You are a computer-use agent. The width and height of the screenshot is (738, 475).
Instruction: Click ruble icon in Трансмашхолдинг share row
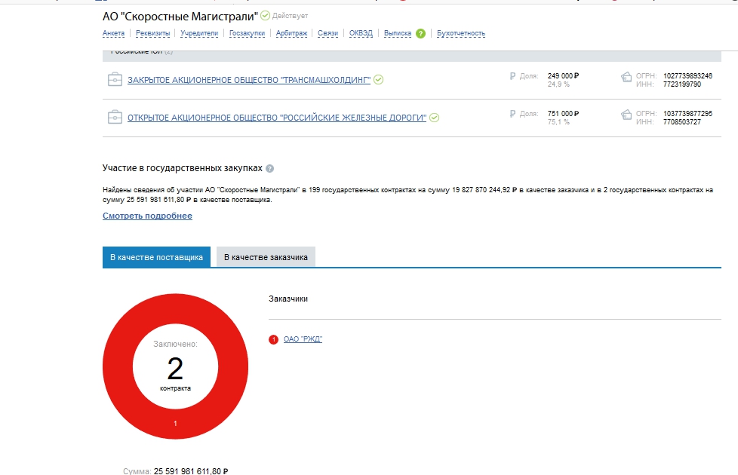(512, 75)
